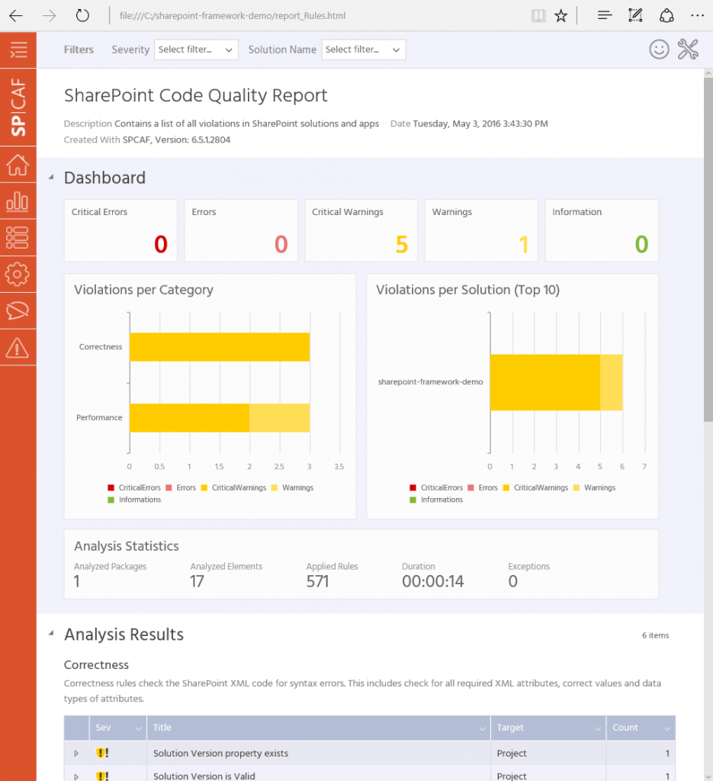This screenshot has height=781, width=713.
Task: Click the SharePoint Code Quality Report heading
Action: 196,95
